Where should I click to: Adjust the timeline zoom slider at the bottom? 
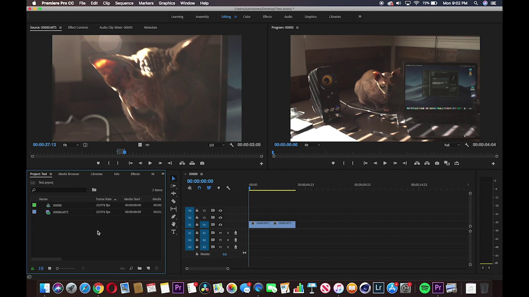(x=207, y=268)
